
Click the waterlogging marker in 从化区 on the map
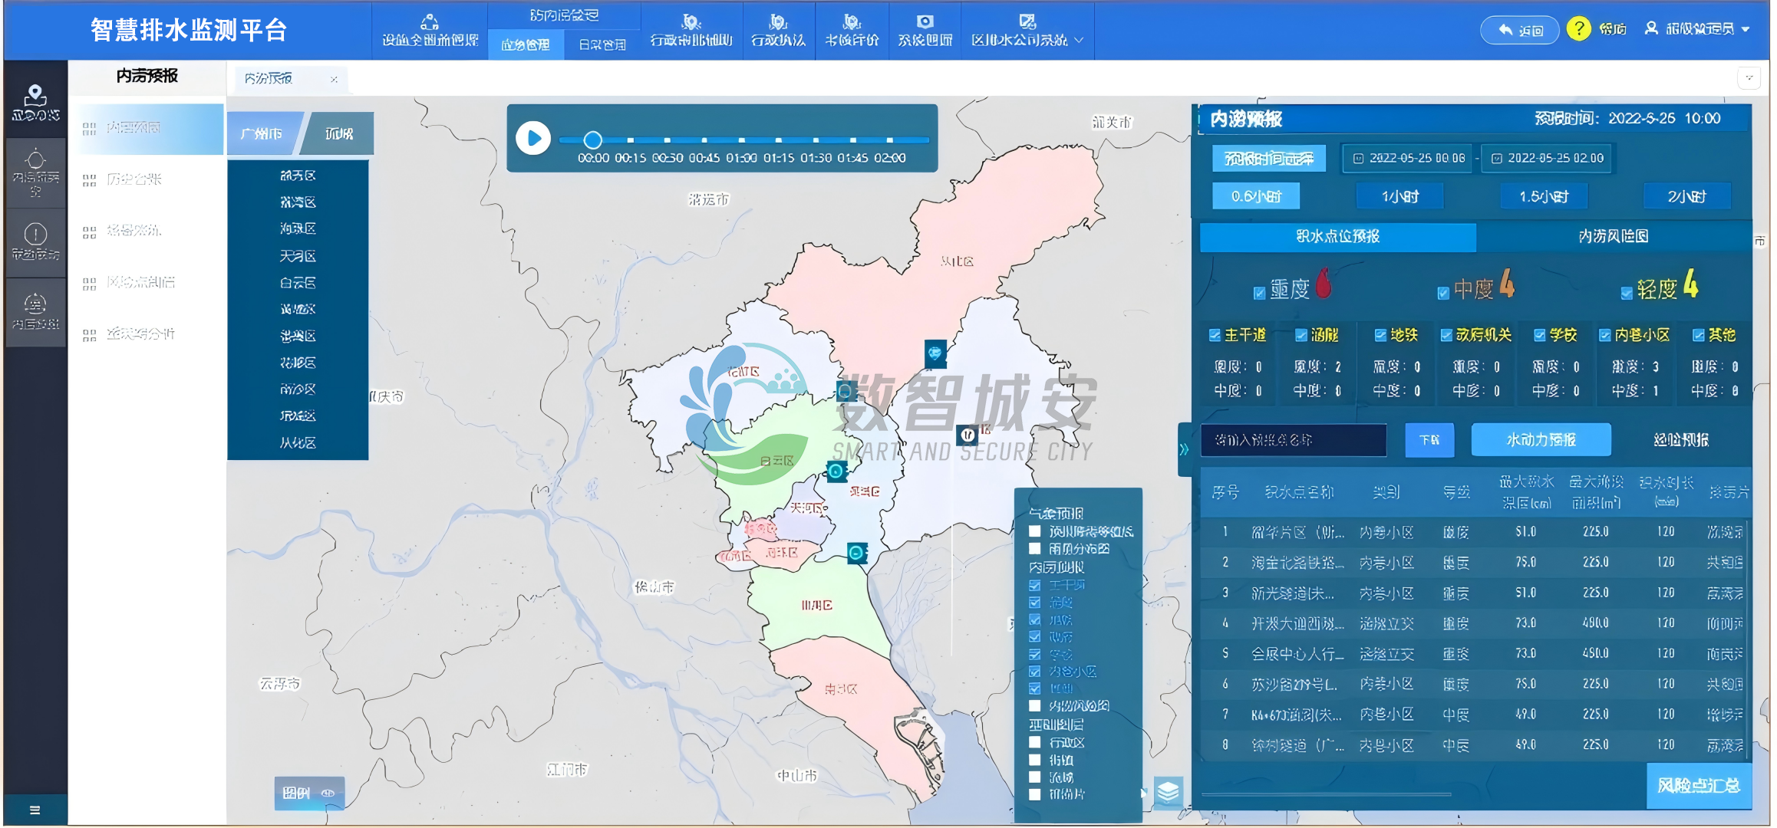pyautogui.click(x=935, y=353)
